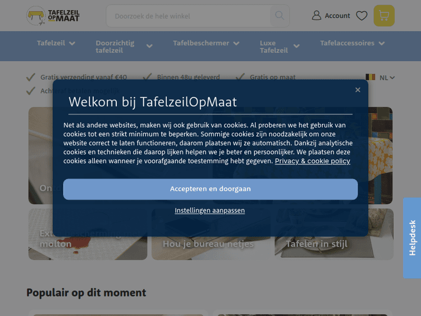Open the NL language dropdown
The height and width of the screenshot is (316, 421).
387,78
